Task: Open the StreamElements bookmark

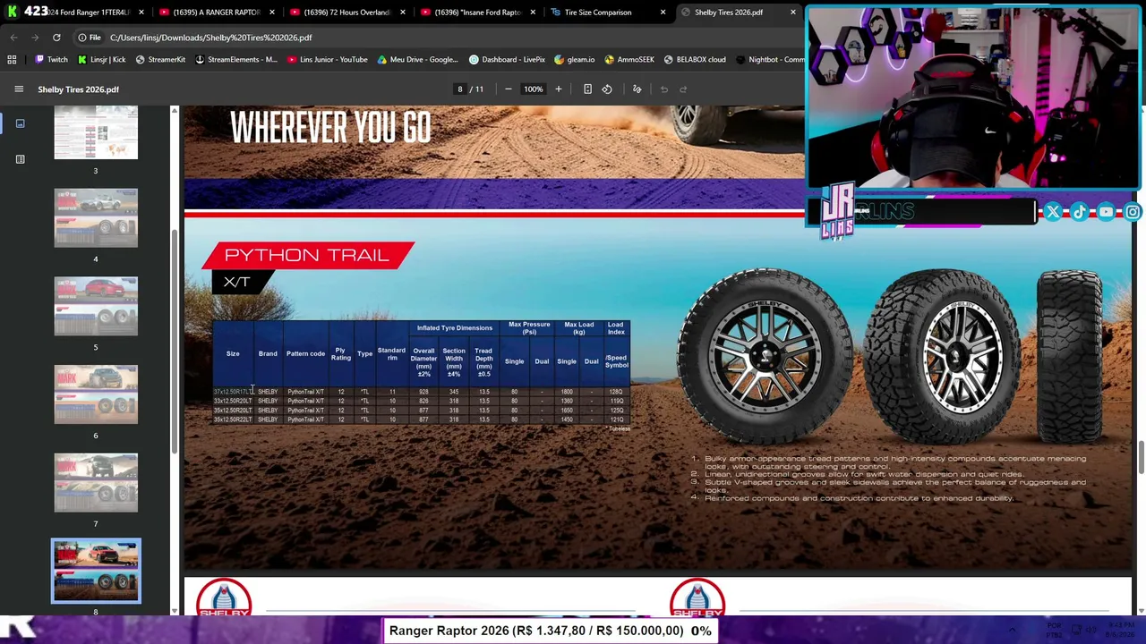Action: click(x=235, y=60)
